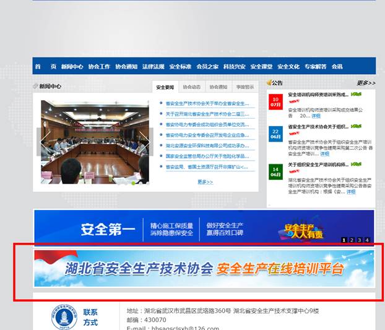This screenshot has width=385, height=330.
Task: Open news link 关于召开湖北省安全生产技术协会二届三...
Action: click(x=207, y=114)
